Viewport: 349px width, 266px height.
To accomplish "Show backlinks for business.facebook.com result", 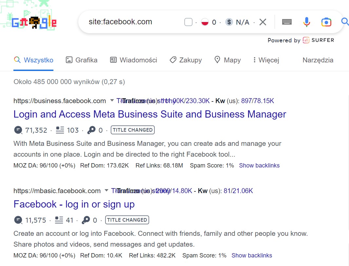I will 259,166.
